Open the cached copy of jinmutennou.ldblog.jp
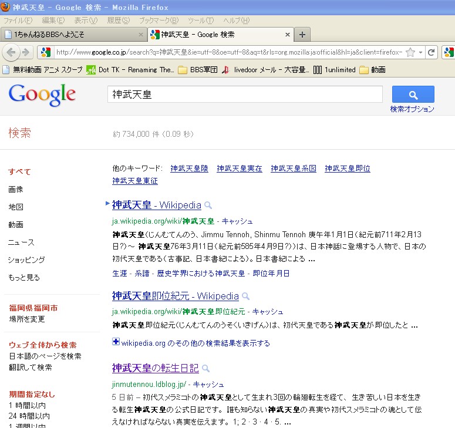The height and width of the screenshot is (428, 455). point(208,385)
